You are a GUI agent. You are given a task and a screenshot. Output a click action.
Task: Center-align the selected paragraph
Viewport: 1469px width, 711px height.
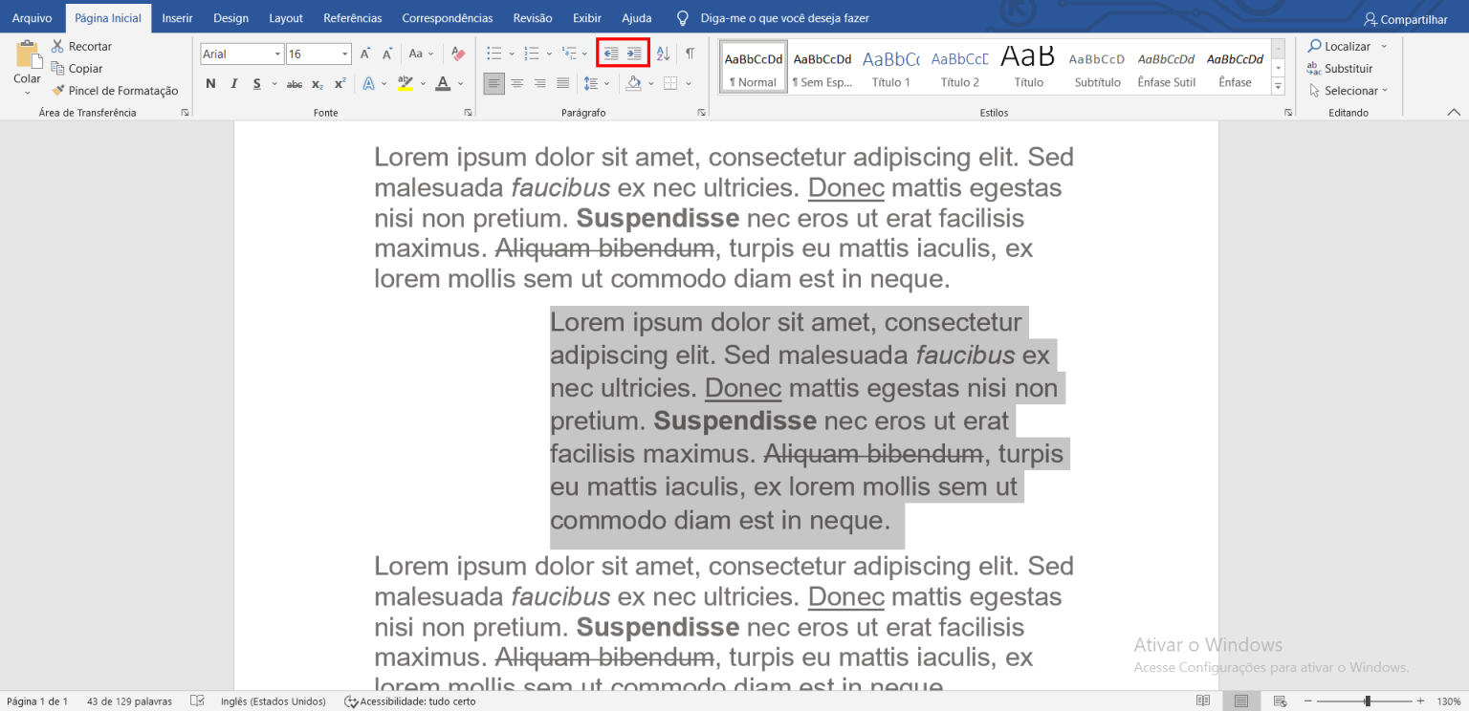pos(516,84)
